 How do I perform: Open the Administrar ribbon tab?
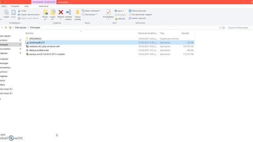pos(43,6)
